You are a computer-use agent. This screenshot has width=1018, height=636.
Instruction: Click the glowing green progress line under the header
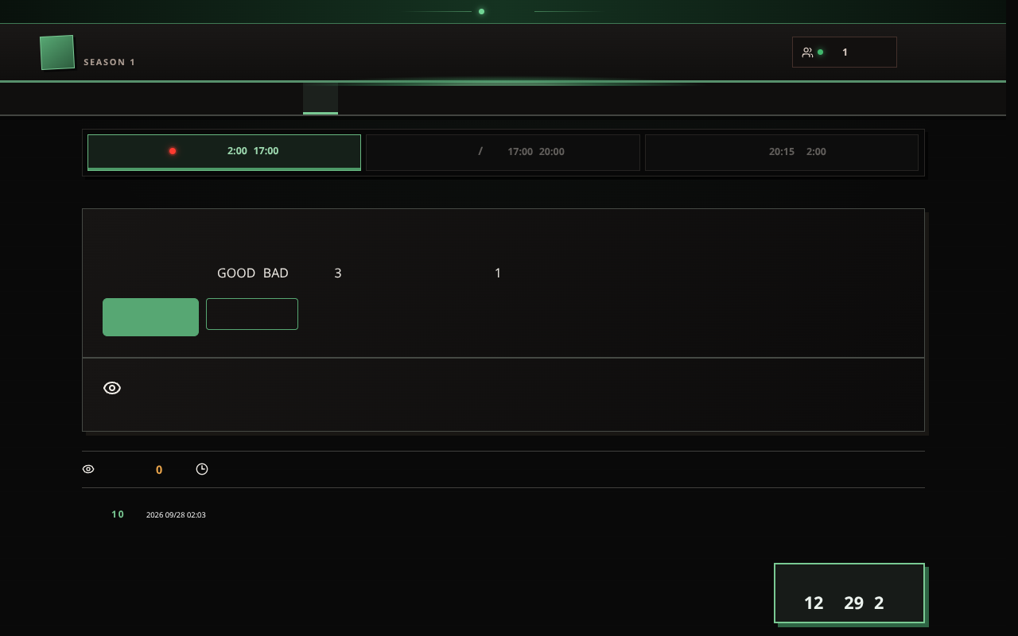pyautogui.click(x=503, y=81)
